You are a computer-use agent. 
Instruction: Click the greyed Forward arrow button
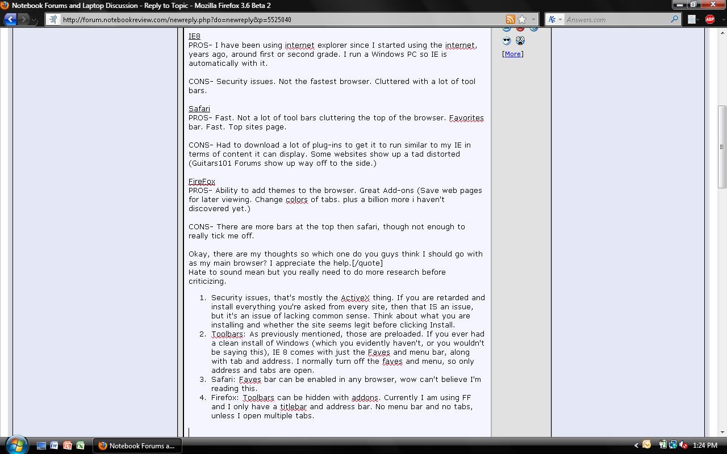(x=23, y=19)
